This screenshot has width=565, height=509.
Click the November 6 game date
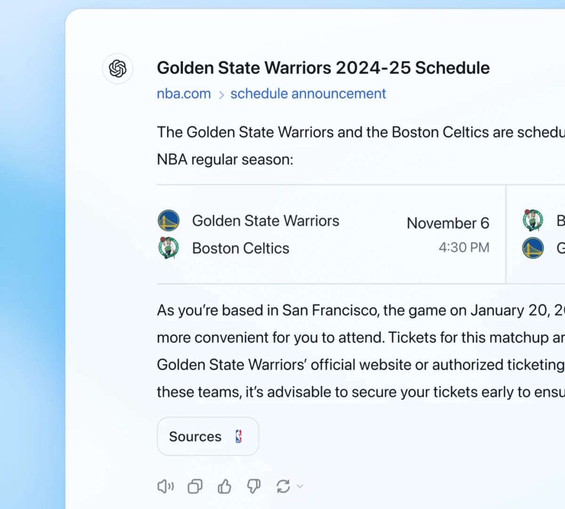click(x=448, y=223)
